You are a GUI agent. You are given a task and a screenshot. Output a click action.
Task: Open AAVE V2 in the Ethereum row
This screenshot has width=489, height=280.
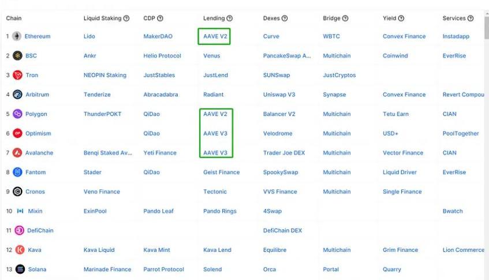click(x=215, y=36)
